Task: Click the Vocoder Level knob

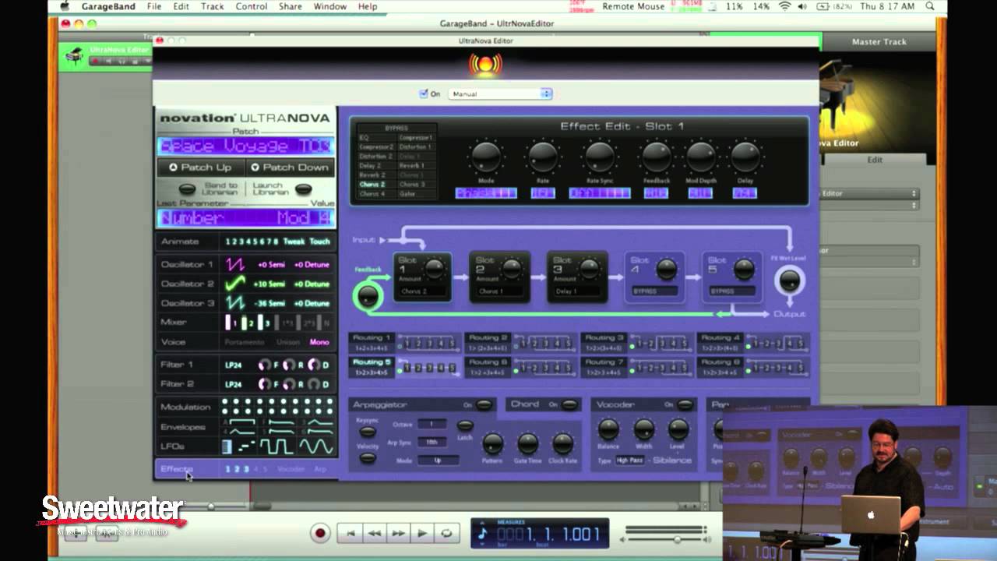Action: [678, 429]
